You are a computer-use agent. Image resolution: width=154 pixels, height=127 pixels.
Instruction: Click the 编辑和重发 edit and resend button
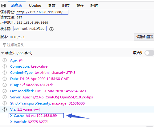pyautogui.click(x=144, y=37)
